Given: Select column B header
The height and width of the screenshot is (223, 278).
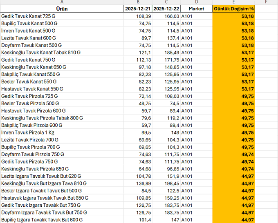Looking at the screenshot, I should pyautogui.click(x=138, y=2).
